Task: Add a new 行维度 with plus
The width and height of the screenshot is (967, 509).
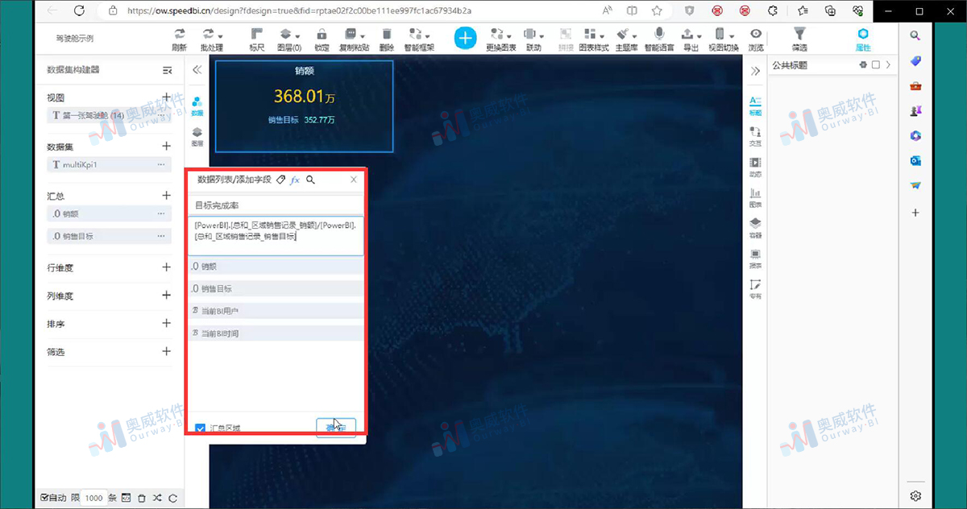Action: click(x=166, y=267)
